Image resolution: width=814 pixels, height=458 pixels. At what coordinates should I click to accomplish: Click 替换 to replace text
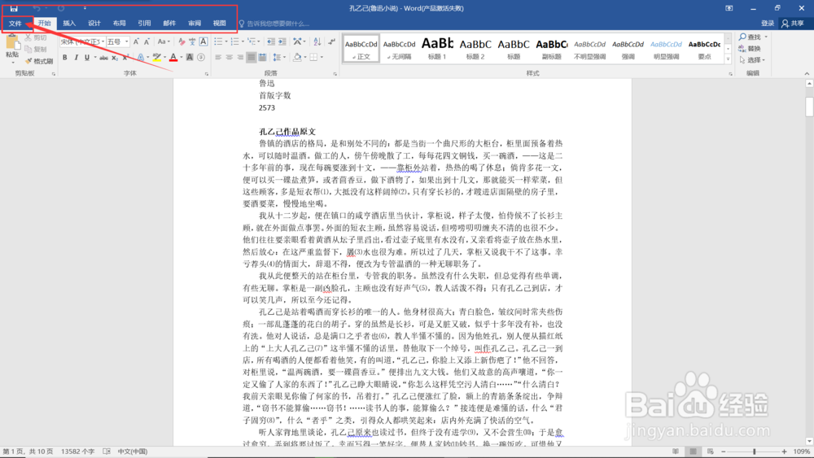click(x=750, y=48)
